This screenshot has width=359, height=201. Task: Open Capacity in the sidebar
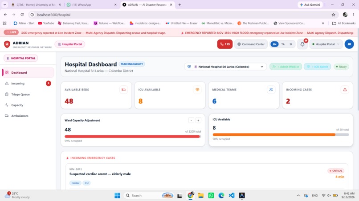pos(28,105)
